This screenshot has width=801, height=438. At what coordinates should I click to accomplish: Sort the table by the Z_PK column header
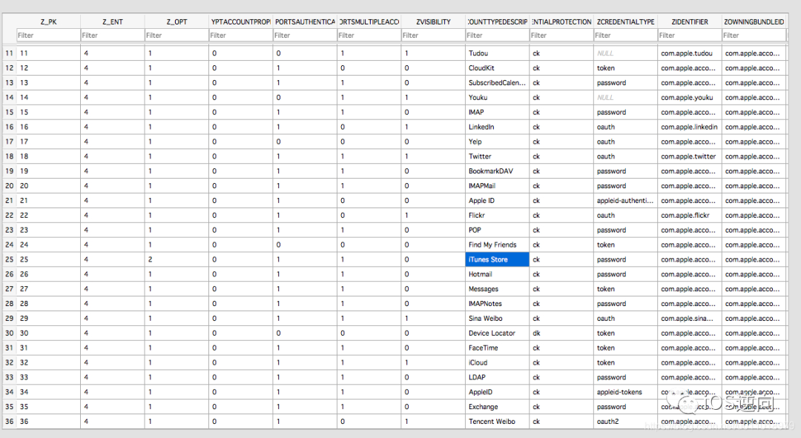coord(48,22)
